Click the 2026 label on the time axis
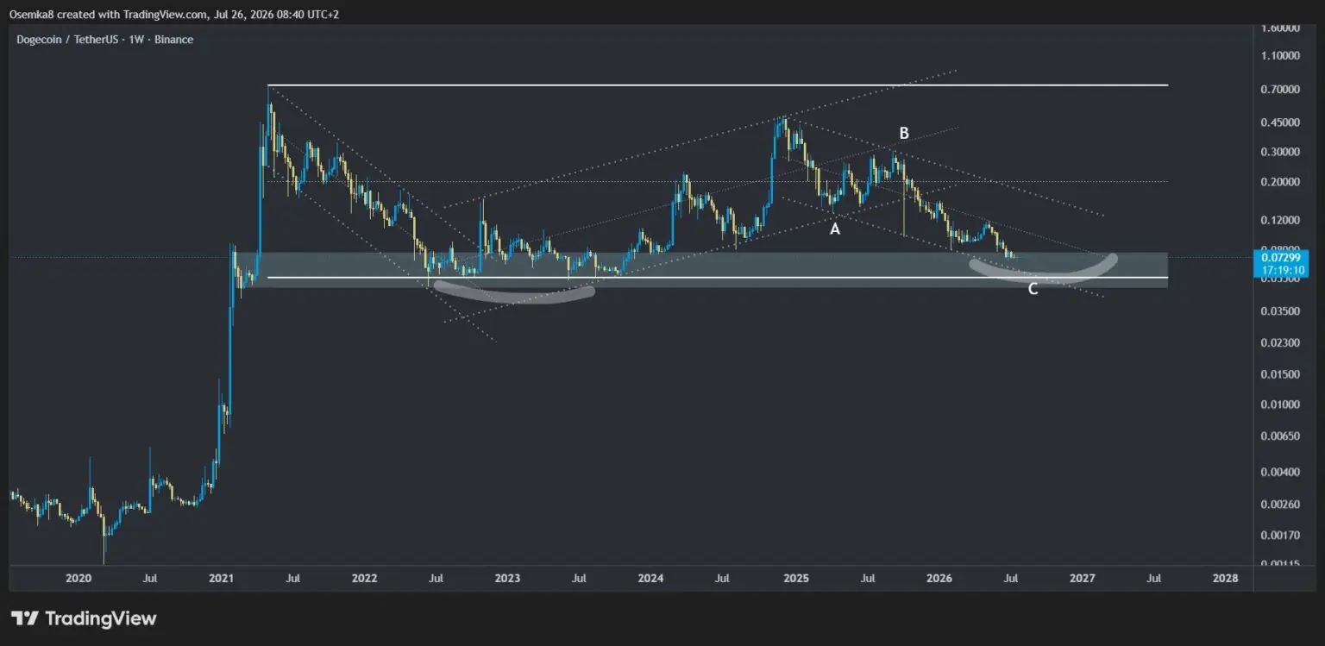Viewport: 1325px width, 646px height. point(939,578)
